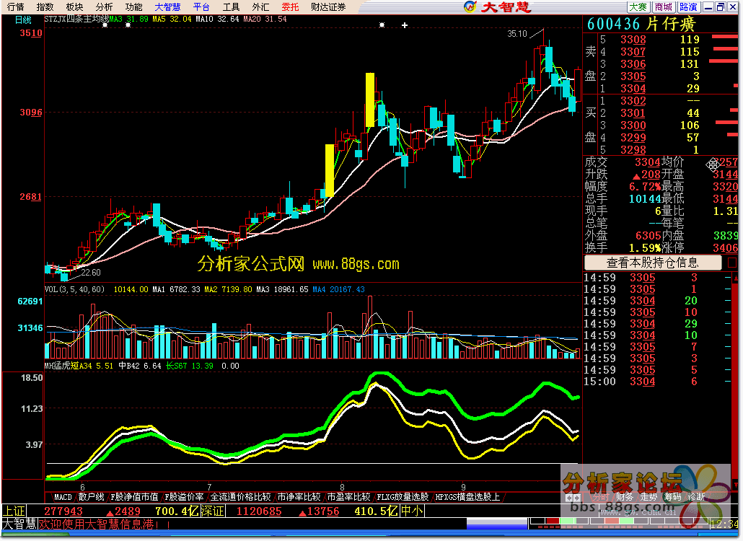Open the 平台 menu
The image size is (743, 541).
(201, 6)
